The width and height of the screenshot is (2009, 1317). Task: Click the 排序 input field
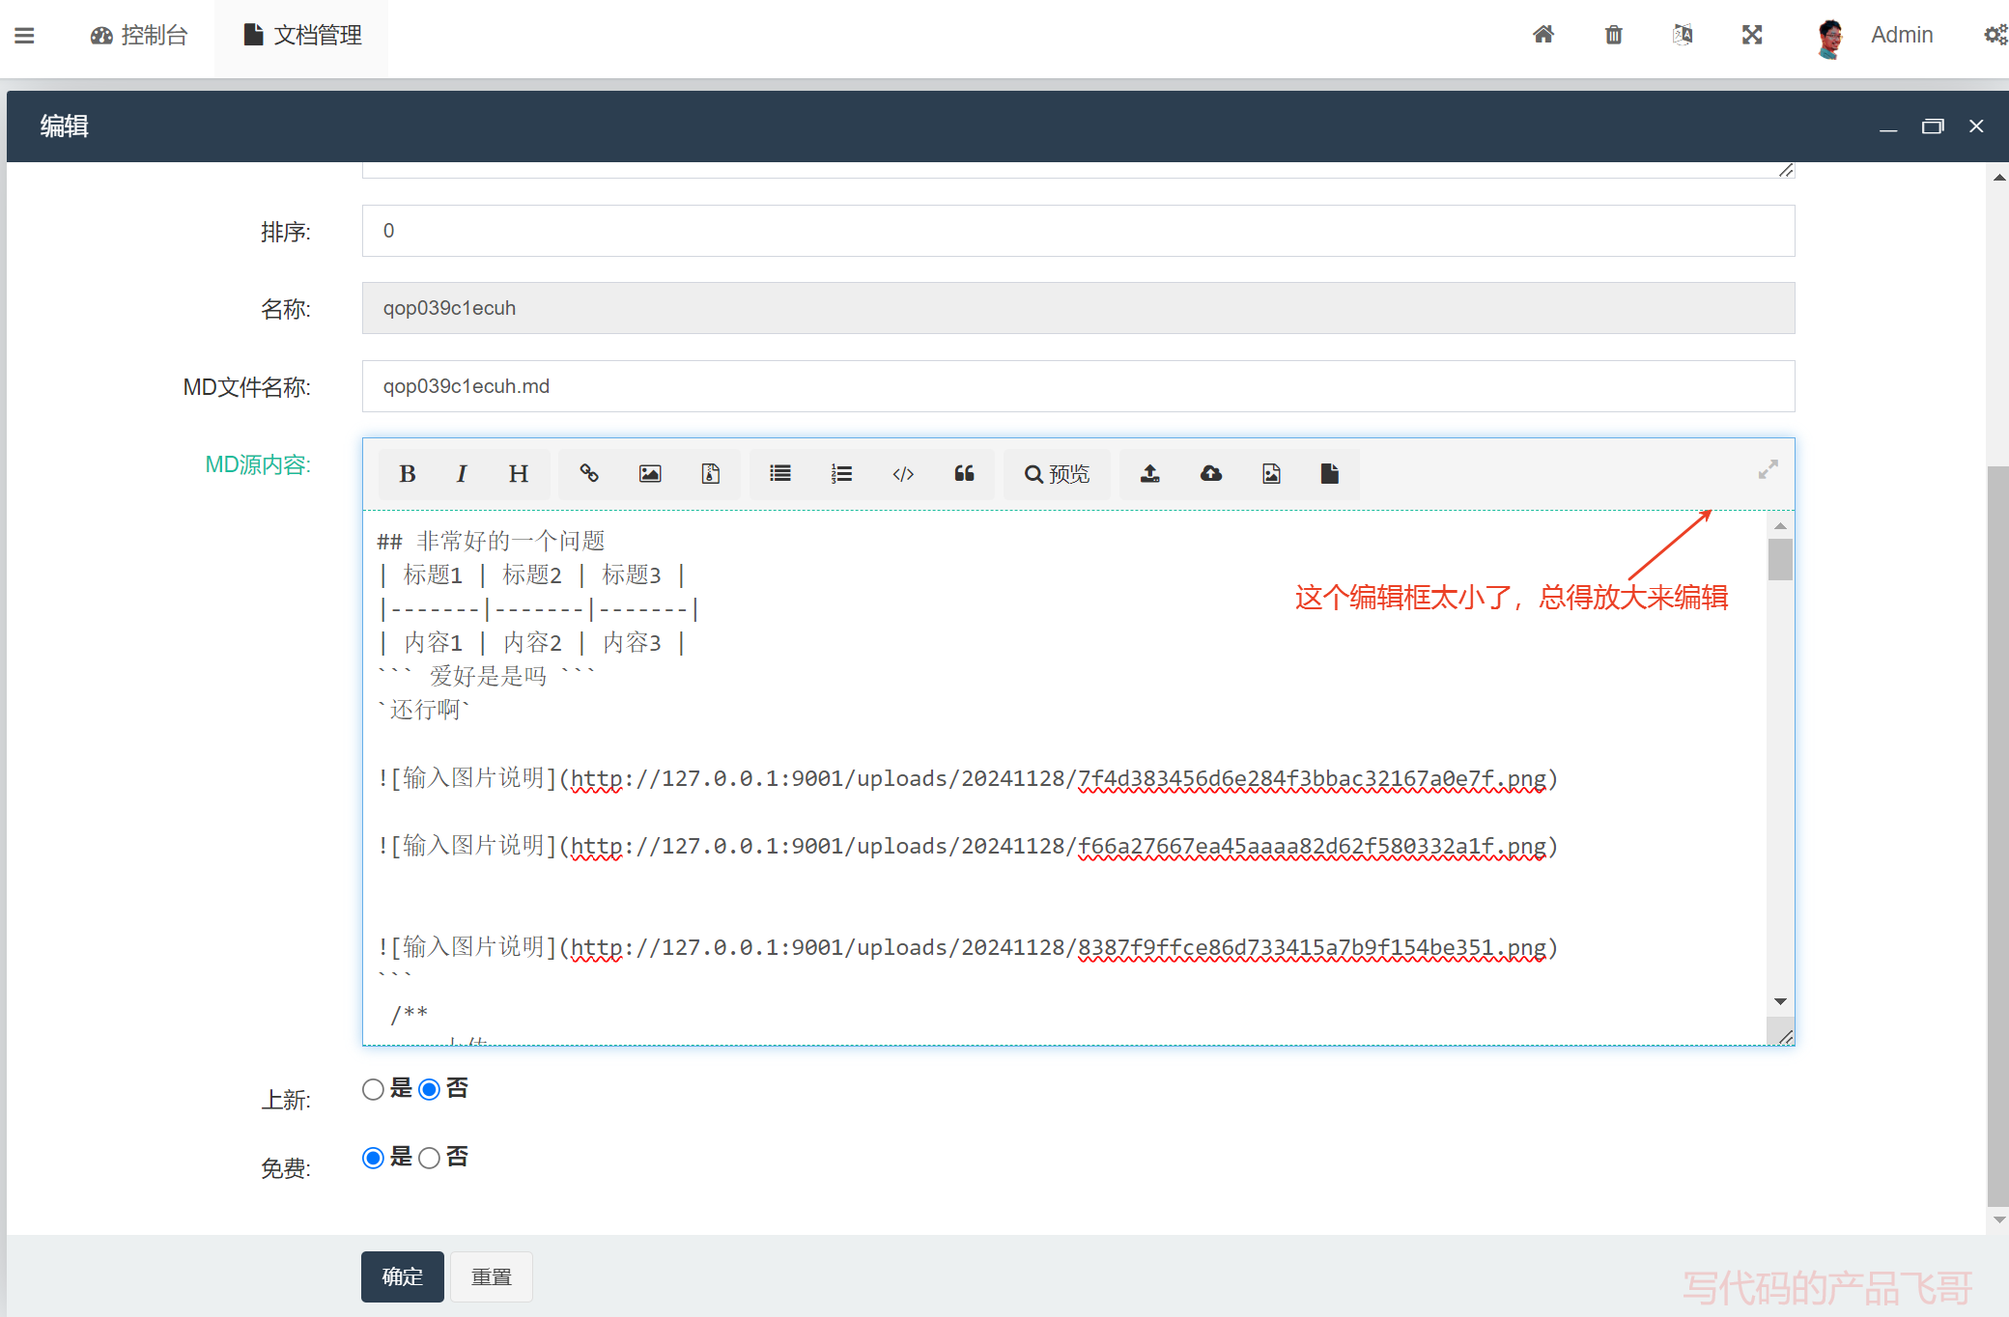tap(1078, 231)
